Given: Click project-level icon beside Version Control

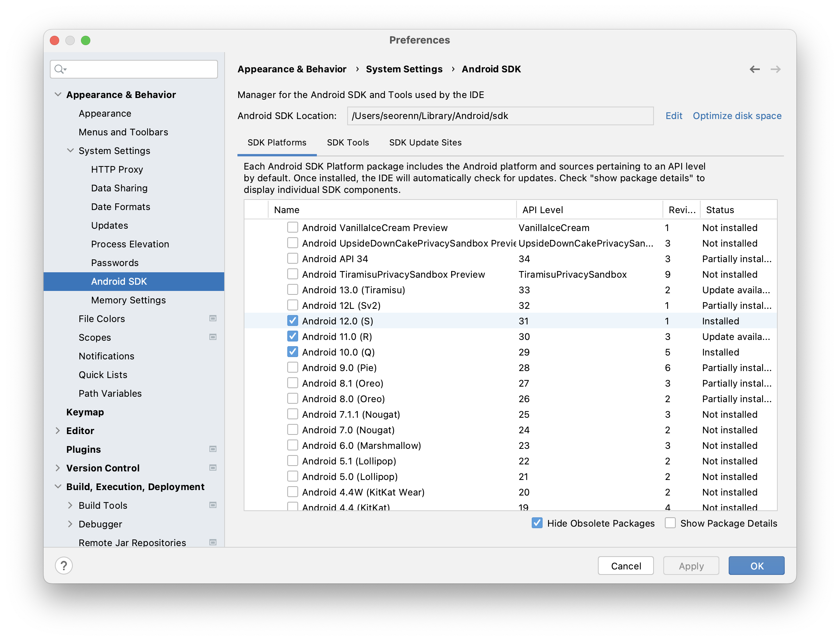Looking at the screenshot, I should [x=213, y=468].
